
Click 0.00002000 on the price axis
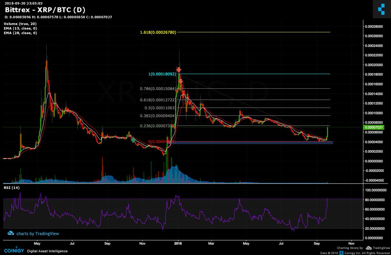pos(374,152)
